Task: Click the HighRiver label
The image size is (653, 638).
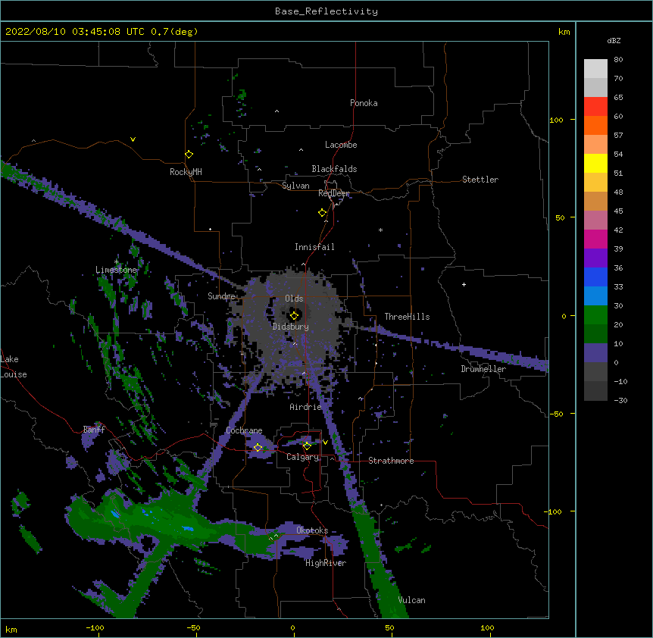Action: 326,563
